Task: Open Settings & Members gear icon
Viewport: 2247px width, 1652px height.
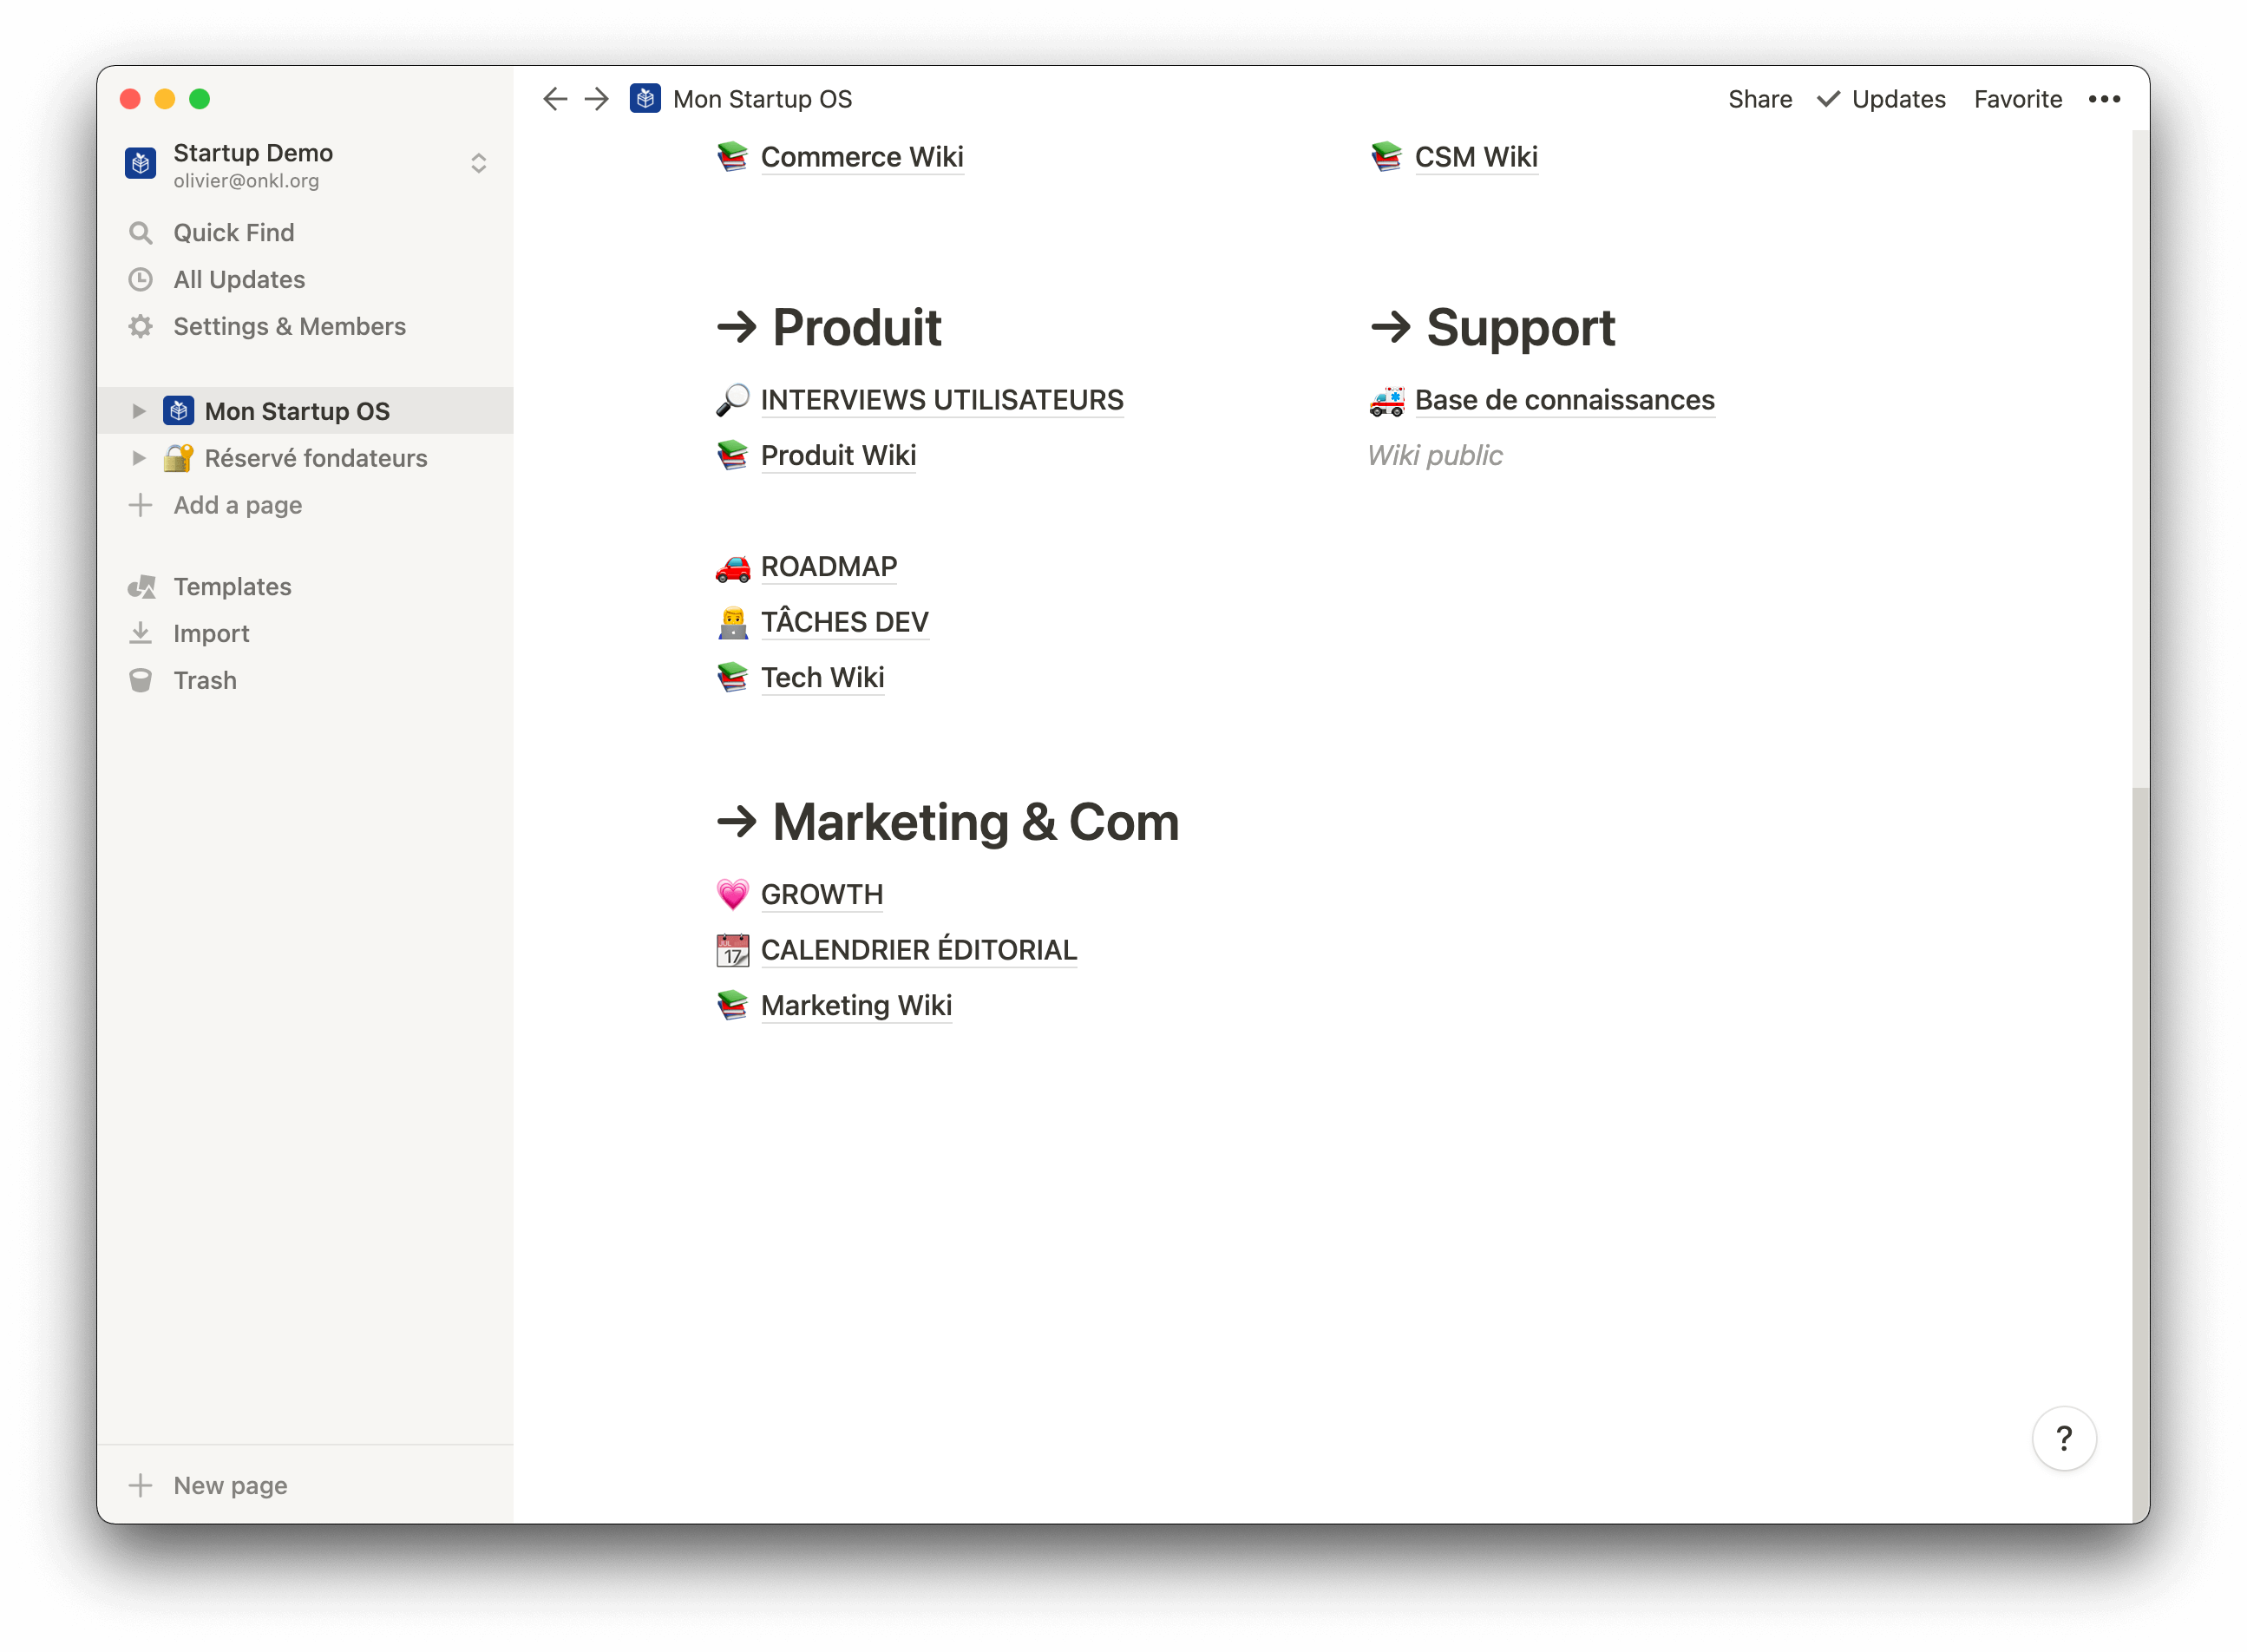Action: point(141,327)
